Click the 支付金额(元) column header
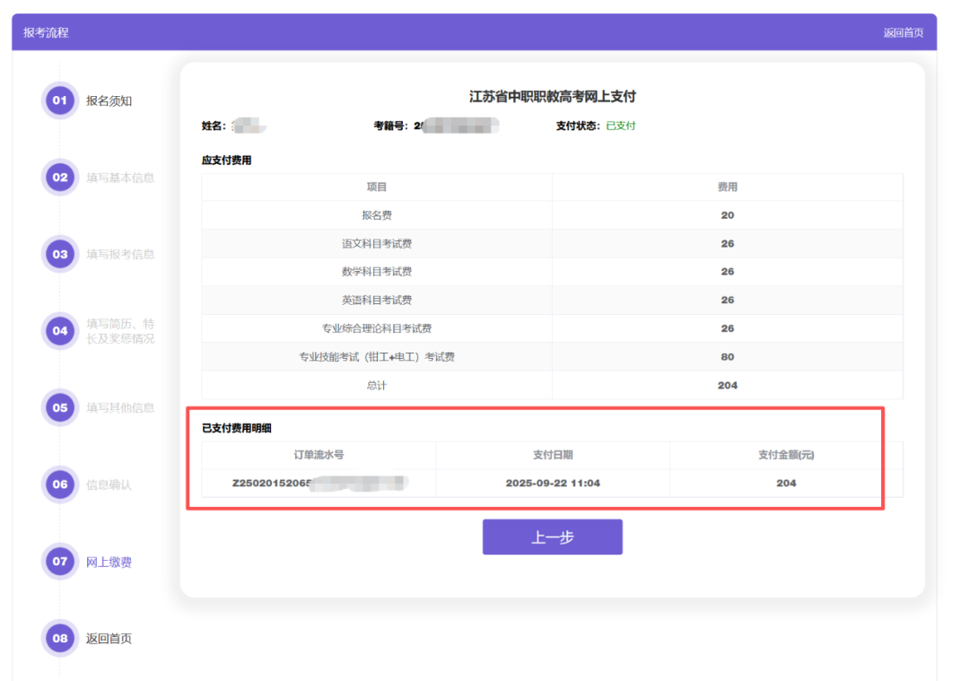The width and height of the screenshot is (969, 681). tap(786, 455)
